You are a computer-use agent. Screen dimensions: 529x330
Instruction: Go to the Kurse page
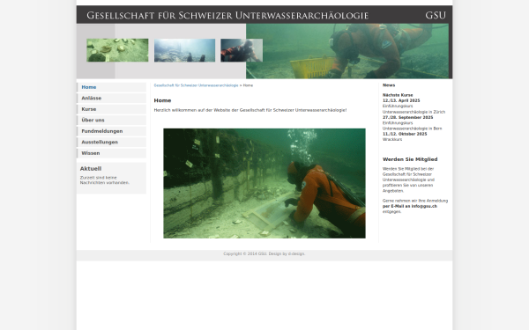[112, 109]
